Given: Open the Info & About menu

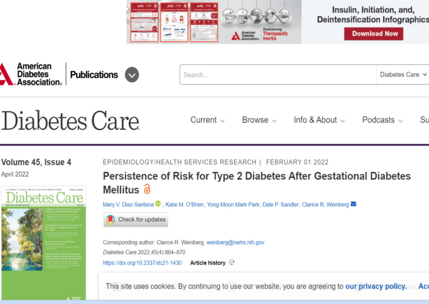Looking at the screenshot, I should (319, 120).
